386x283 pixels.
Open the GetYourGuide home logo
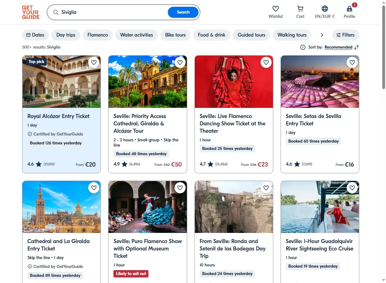(x=31, y=12)
